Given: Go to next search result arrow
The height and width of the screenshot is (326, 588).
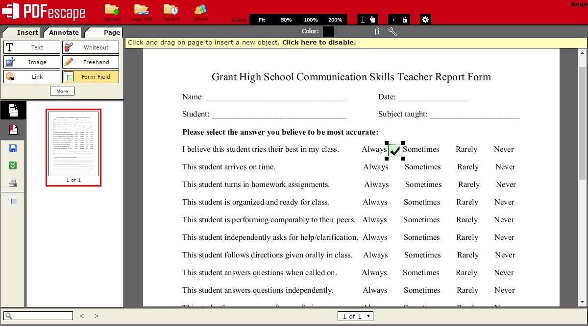Looking at the screenshot, I should pos(97,316).
